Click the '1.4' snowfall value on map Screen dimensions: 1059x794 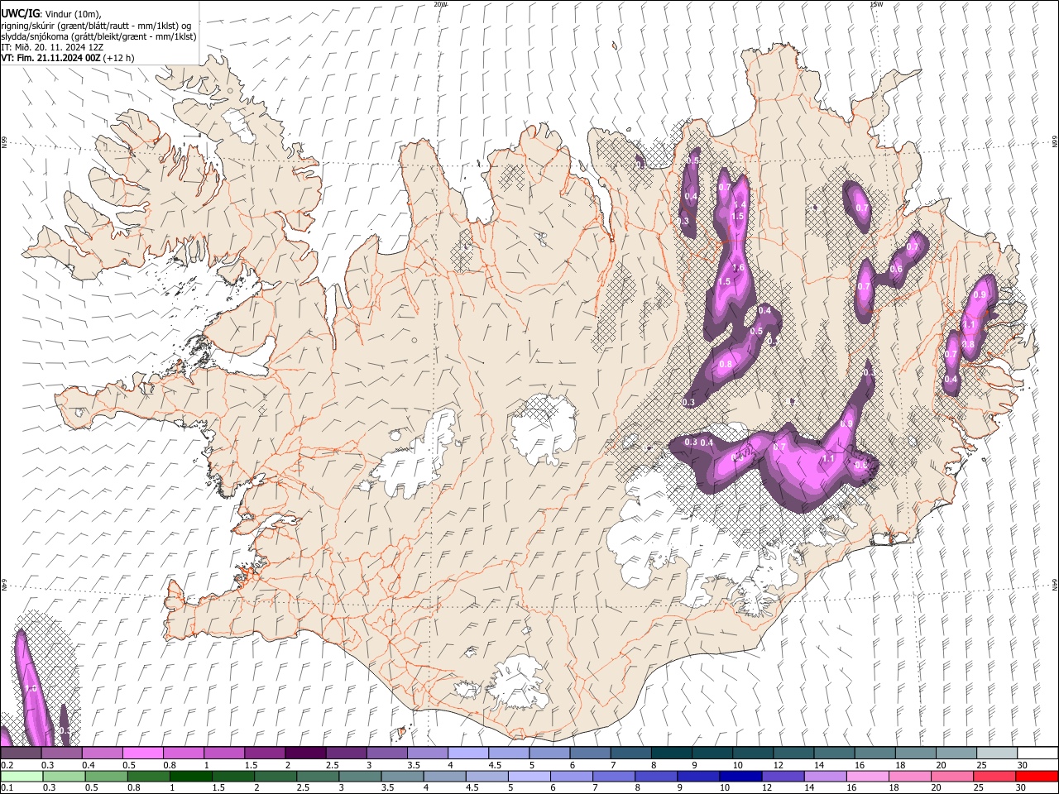(x=740, y=205)
